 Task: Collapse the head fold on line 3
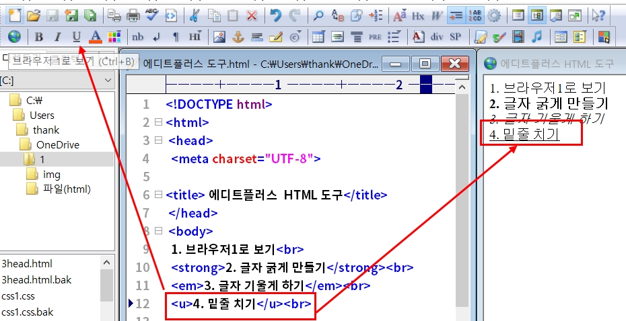[158, 140]
